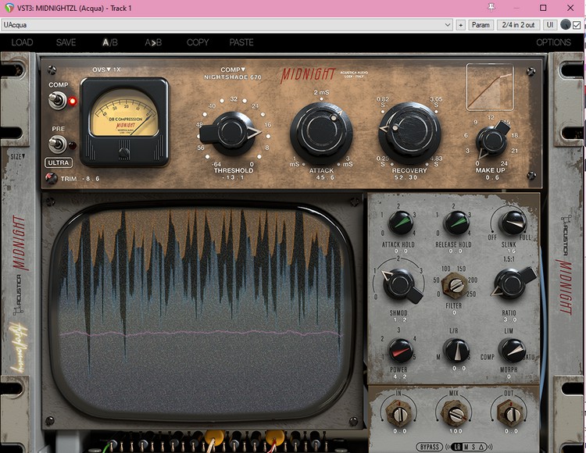Click the Make Up gain knob
Image resolution: width=586 pixels, height=453 pixels.
pyautogui.click(x=492, y=140)
